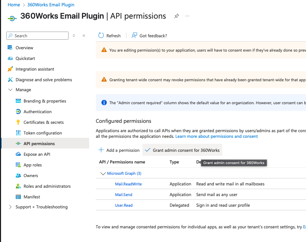Click the Refresh button label
The width and height of the screenshot is (306, 242).
113,36
